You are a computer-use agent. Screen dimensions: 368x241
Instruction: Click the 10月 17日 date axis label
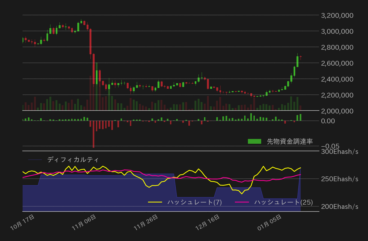(x=23, y=222)
